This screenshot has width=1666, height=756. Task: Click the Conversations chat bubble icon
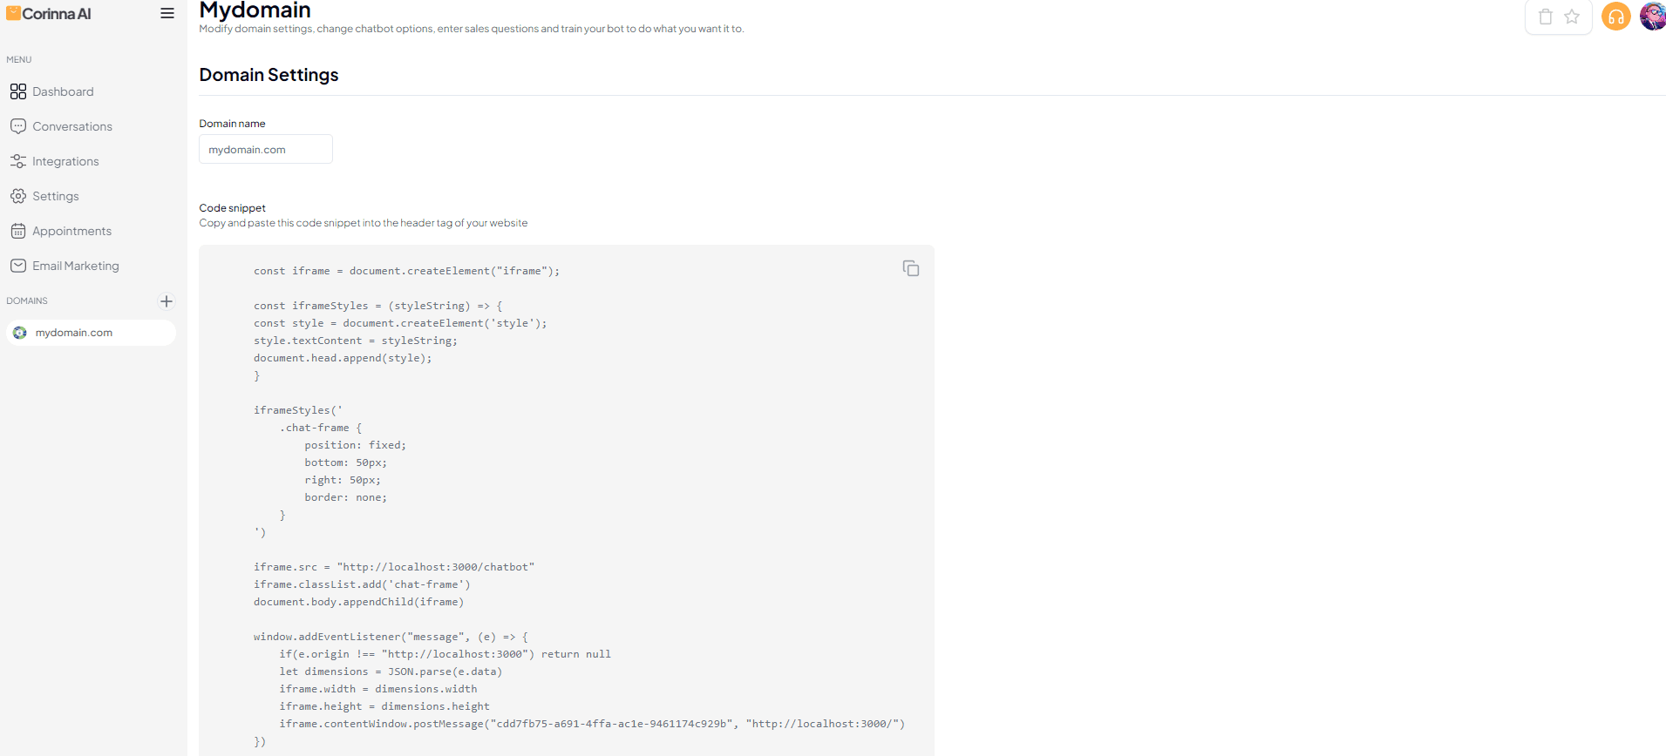click(x=18, y=126)
